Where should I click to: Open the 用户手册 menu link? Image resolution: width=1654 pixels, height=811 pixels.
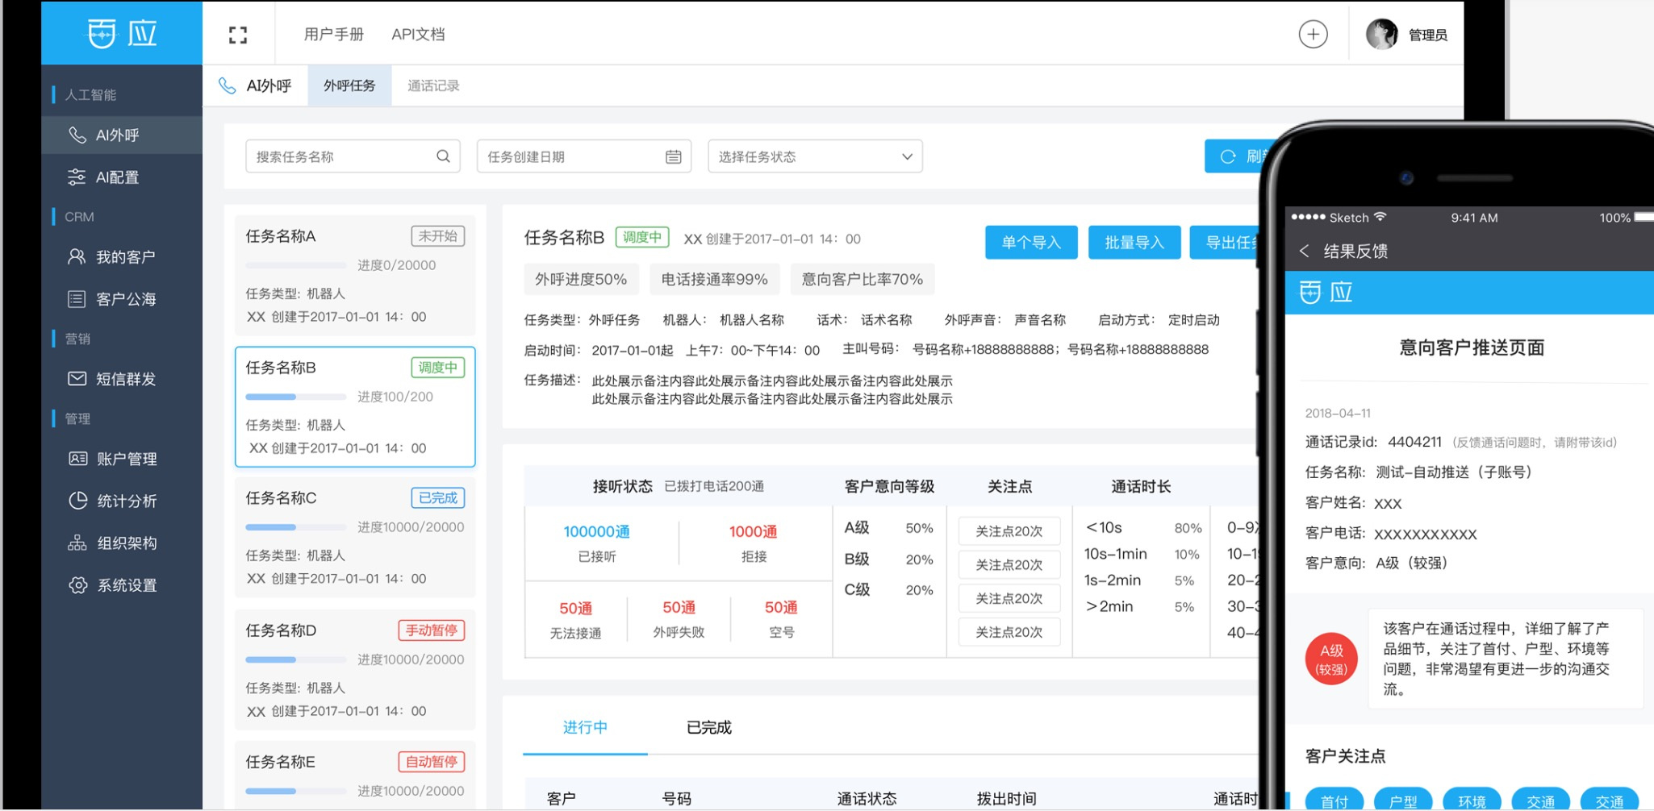pyautogui.click(x=333, y=35)
